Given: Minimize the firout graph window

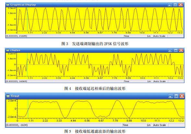Looking at the screenshot, I should [171, 96].
